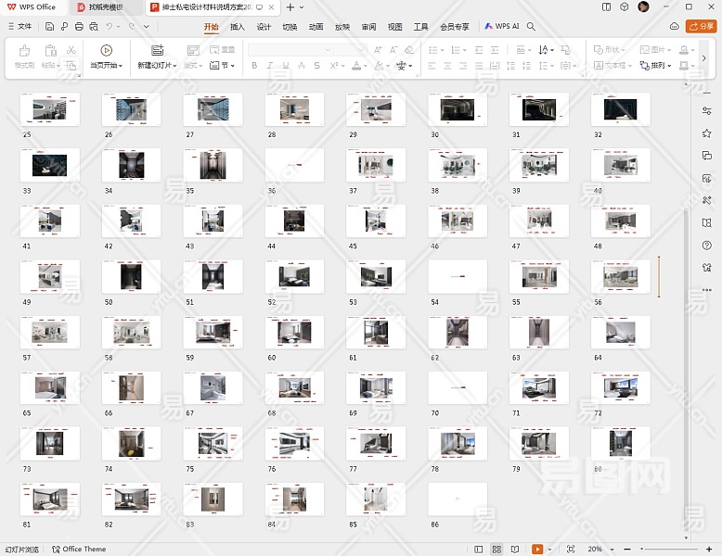Open the properties settings icon in right sidebar

click(707, 110)
